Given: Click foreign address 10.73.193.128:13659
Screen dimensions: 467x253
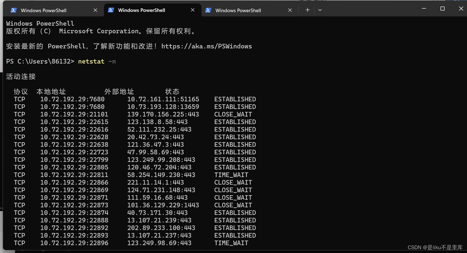Looking at the screenshot, I should pos(163,107).
